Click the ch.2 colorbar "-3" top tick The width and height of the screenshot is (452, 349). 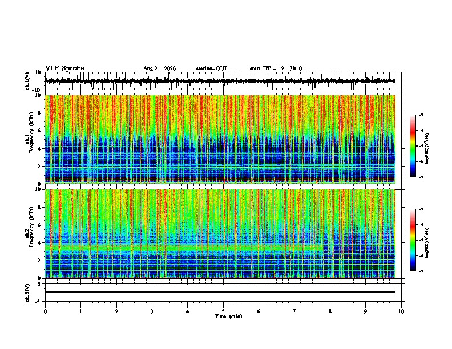click(421, 209)
